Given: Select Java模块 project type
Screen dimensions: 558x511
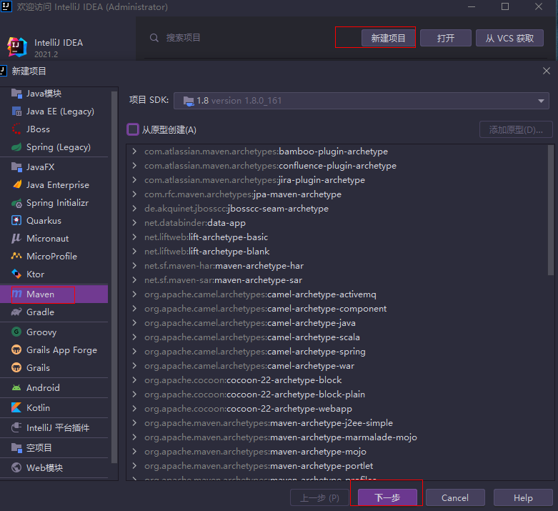Looking at the screenshot, I should 54,94.
